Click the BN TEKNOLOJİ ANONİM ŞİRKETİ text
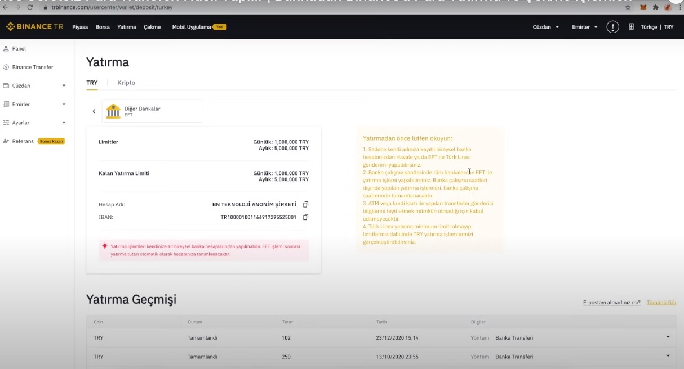 pos(254,204)
